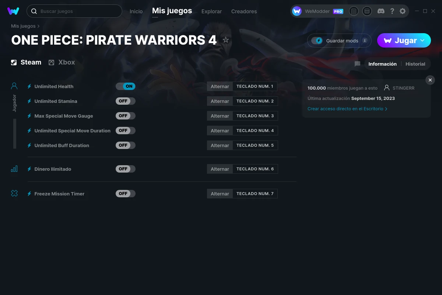Click Crear acceso directo en el Escritorio link
Viewport: 442px width, 295px height.
tap(347, 109)
